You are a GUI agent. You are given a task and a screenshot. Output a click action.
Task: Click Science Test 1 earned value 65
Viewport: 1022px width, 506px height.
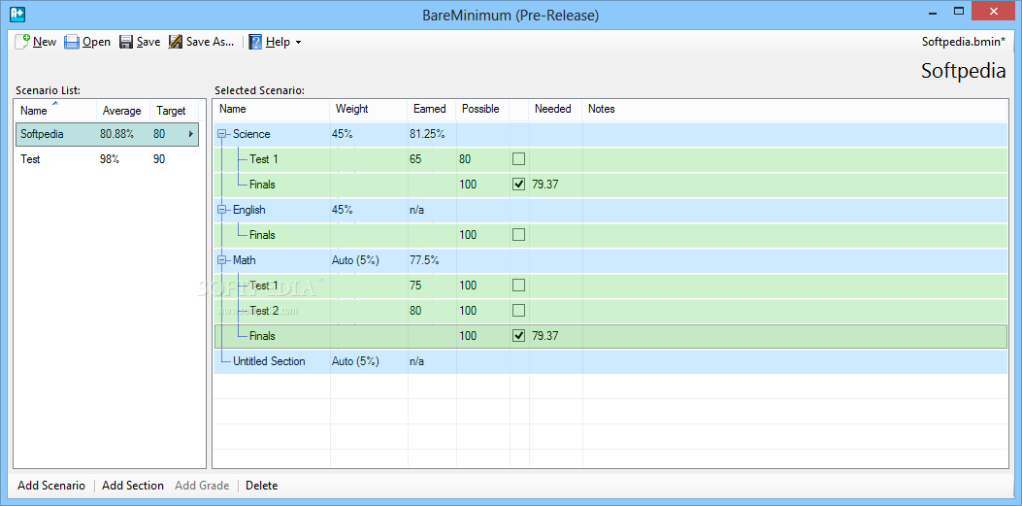pos(415,158)
